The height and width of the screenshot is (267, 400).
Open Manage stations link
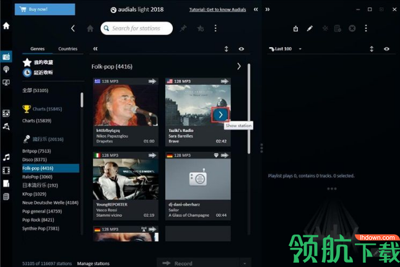pos(93,263)
